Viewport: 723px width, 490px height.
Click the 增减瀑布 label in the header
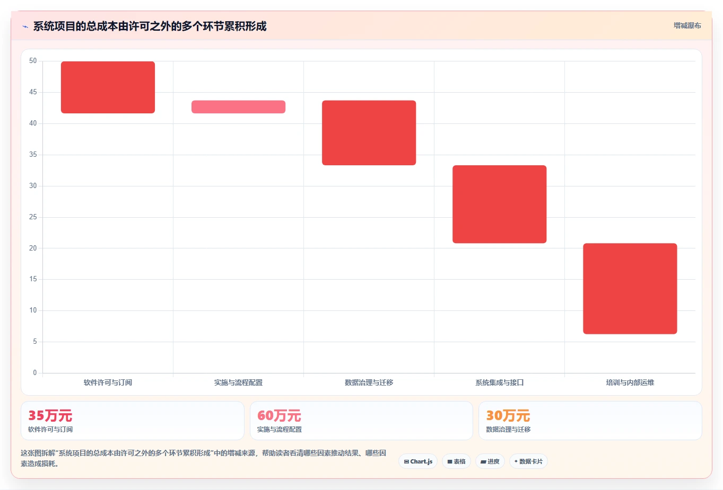[687, 25]
